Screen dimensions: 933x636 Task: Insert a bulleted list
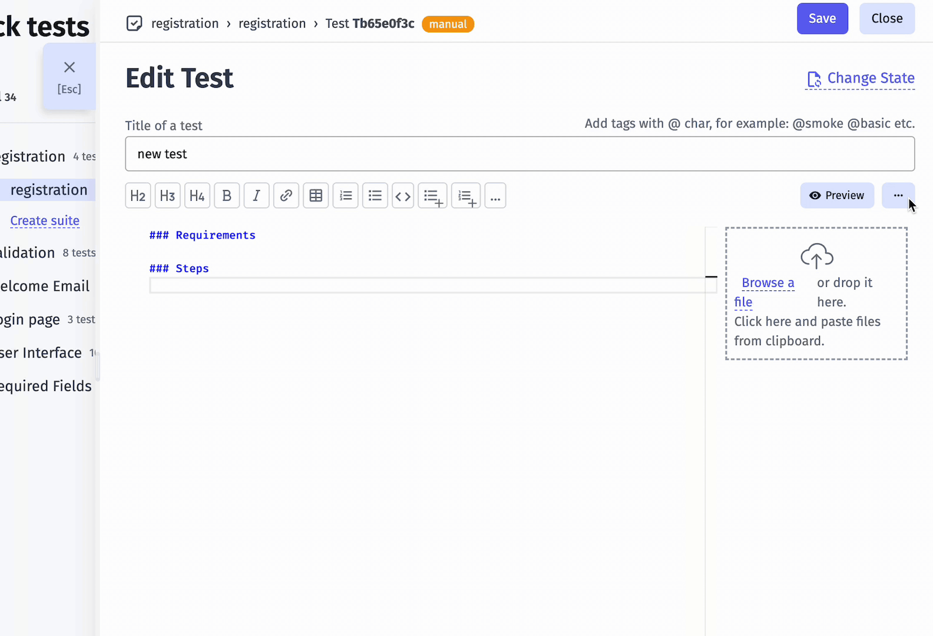tap(375, 196)
